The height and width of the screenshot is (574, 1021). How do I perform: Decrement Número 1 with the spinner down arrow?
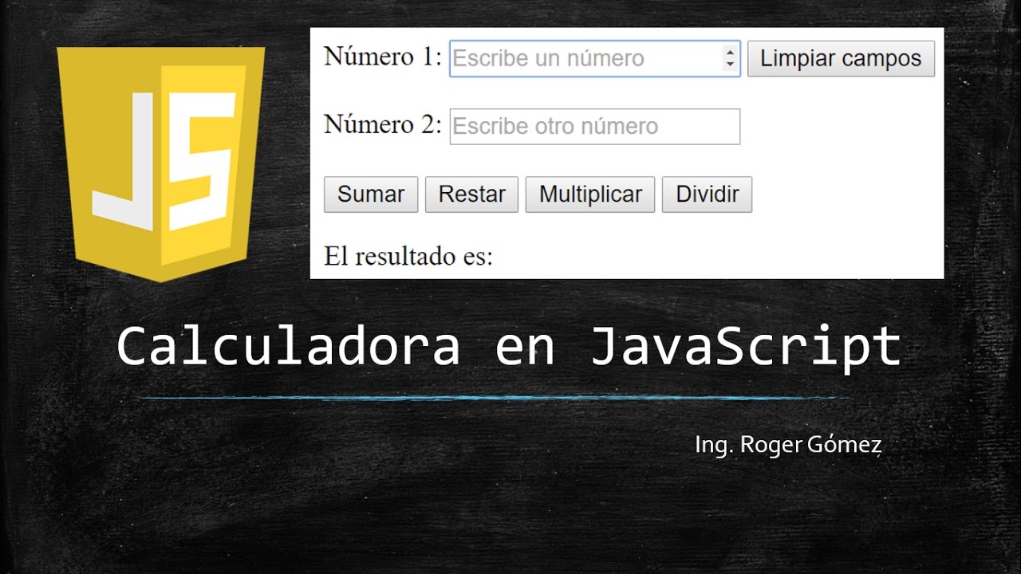(x=730, y=65)
